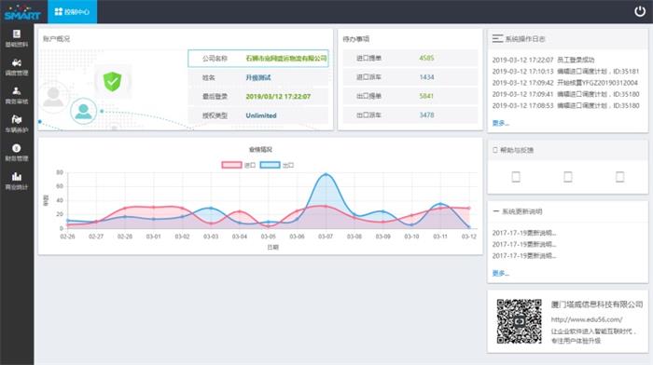Click the green shield checkmark icon

(112, 81)
